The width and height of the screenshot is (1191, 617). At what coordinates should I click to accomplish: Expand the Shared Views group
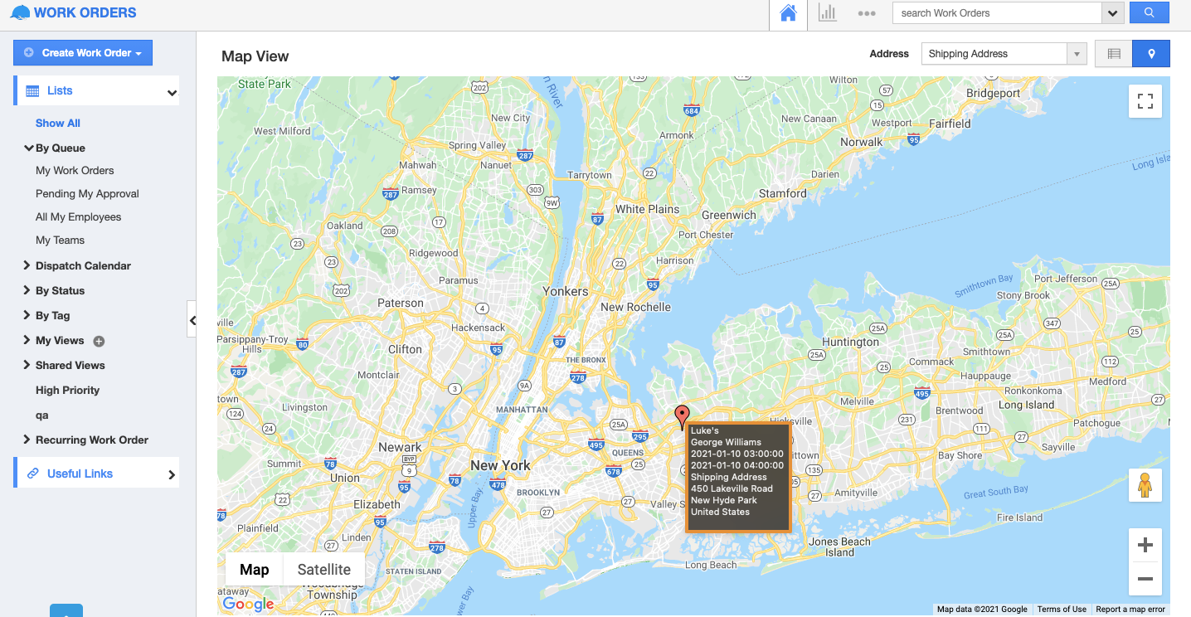click(x=27, y=365)
